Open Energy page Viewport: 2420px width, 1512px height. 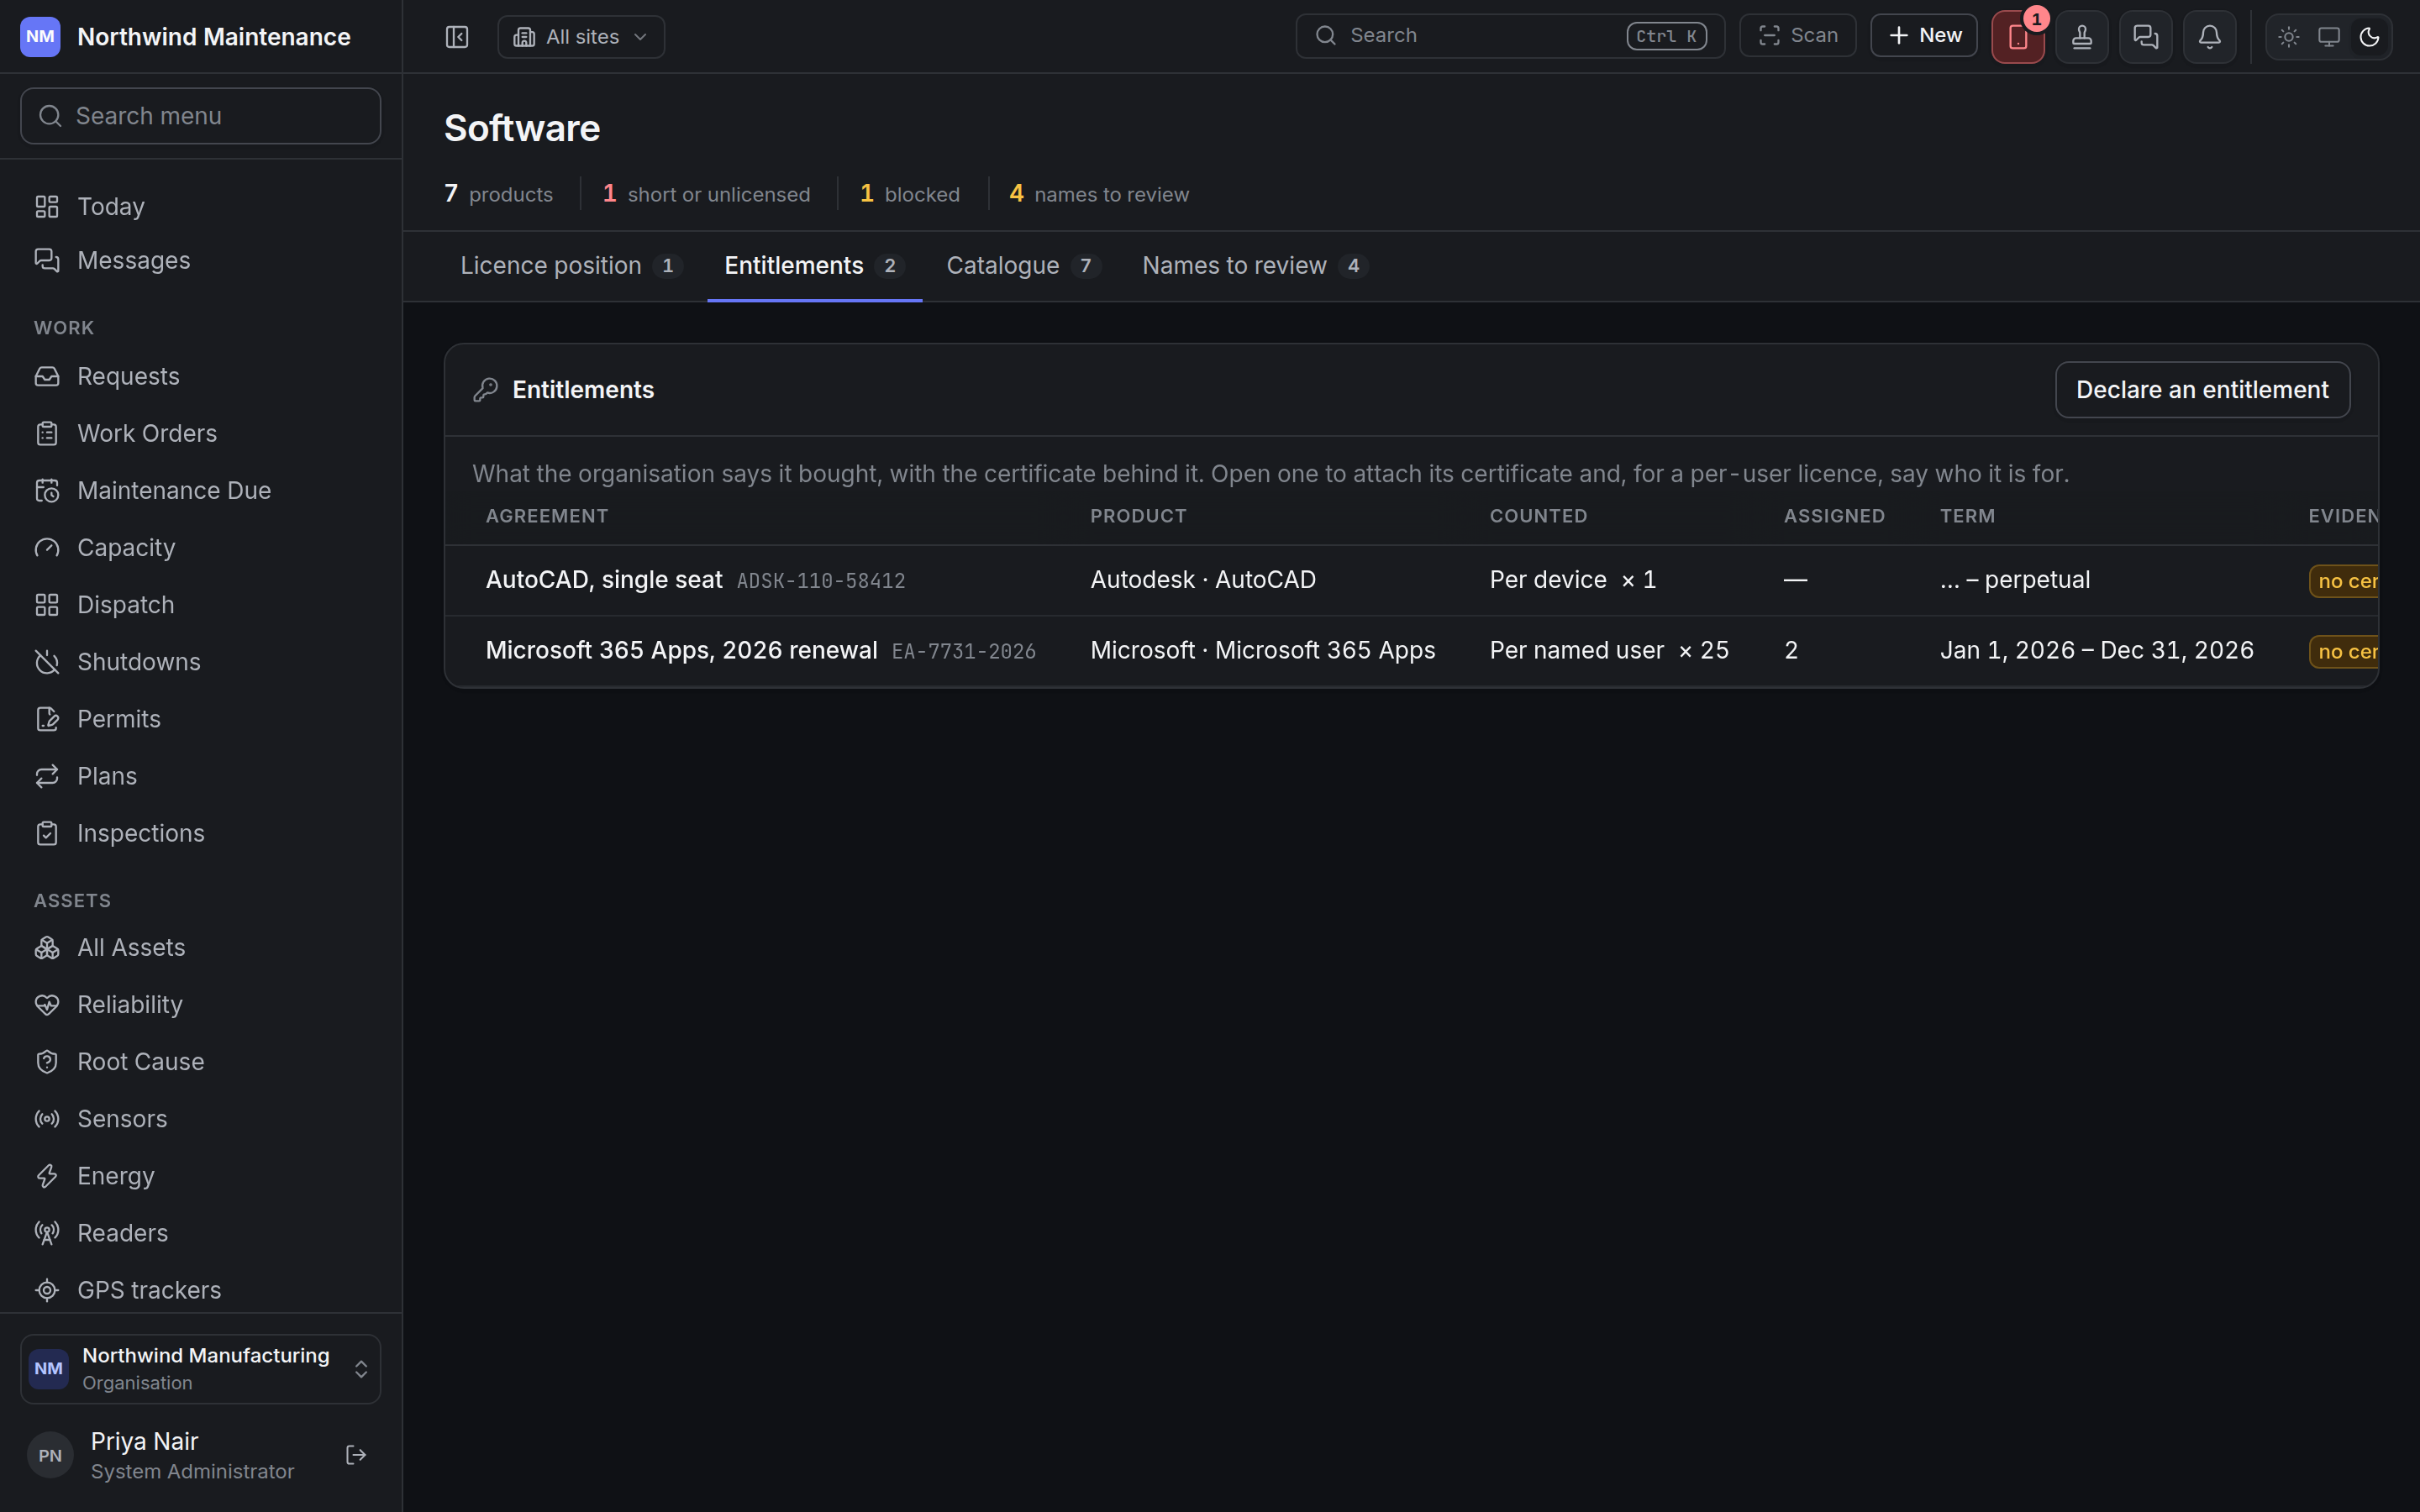point(201,1175)
